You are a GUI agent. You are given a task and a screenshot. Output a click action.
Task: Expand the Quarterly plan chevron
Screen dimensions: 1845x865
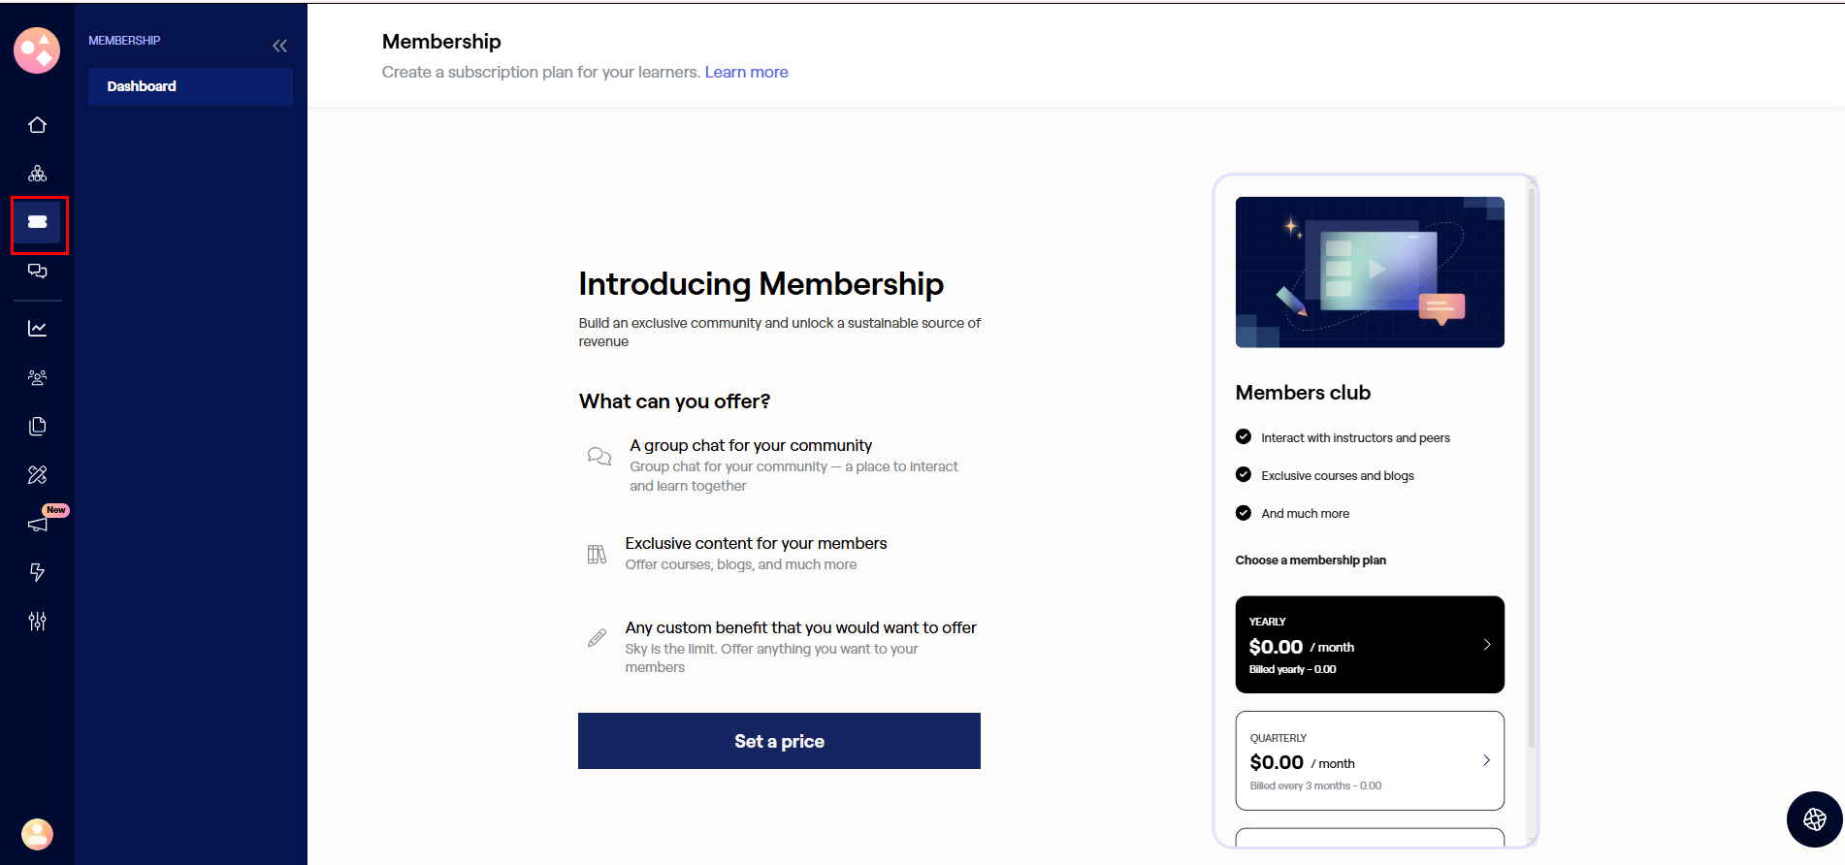(1486, 760)
